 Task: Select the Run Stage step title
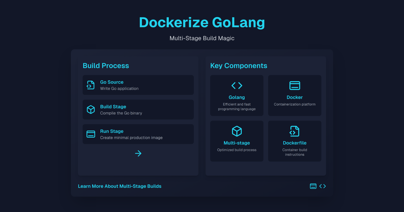112,131
